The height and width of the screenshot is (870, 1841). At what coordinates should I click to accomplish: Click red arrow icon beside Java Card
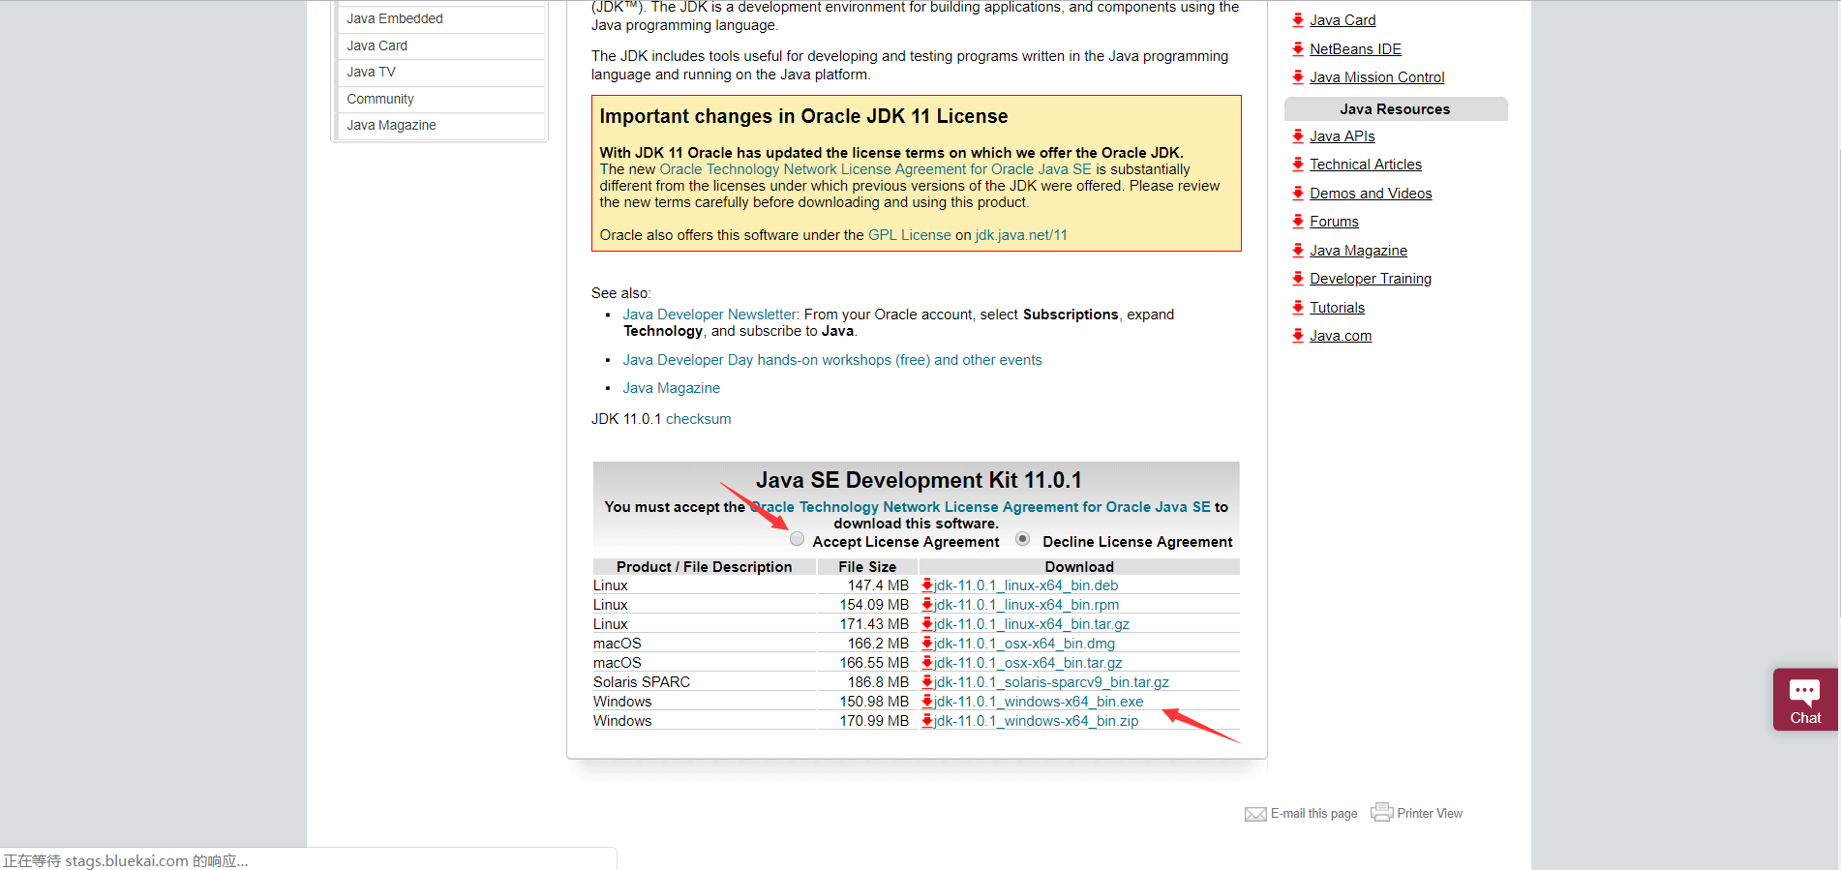(1298, 20)
